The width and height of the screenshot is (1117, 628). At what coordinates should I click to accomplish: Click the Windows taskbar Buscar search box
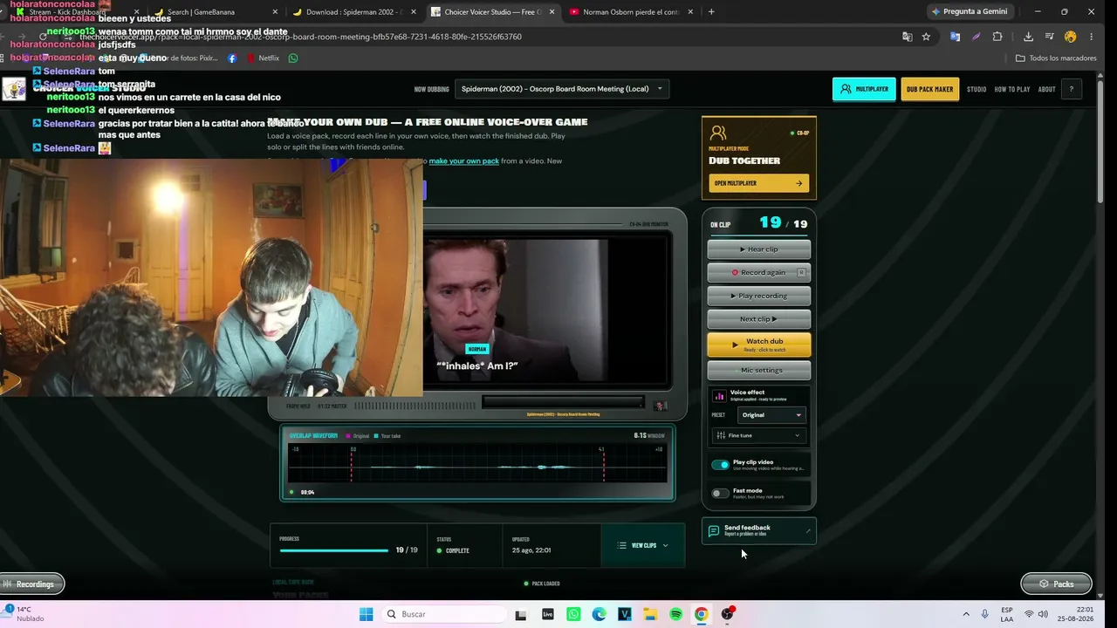[442, 614]
